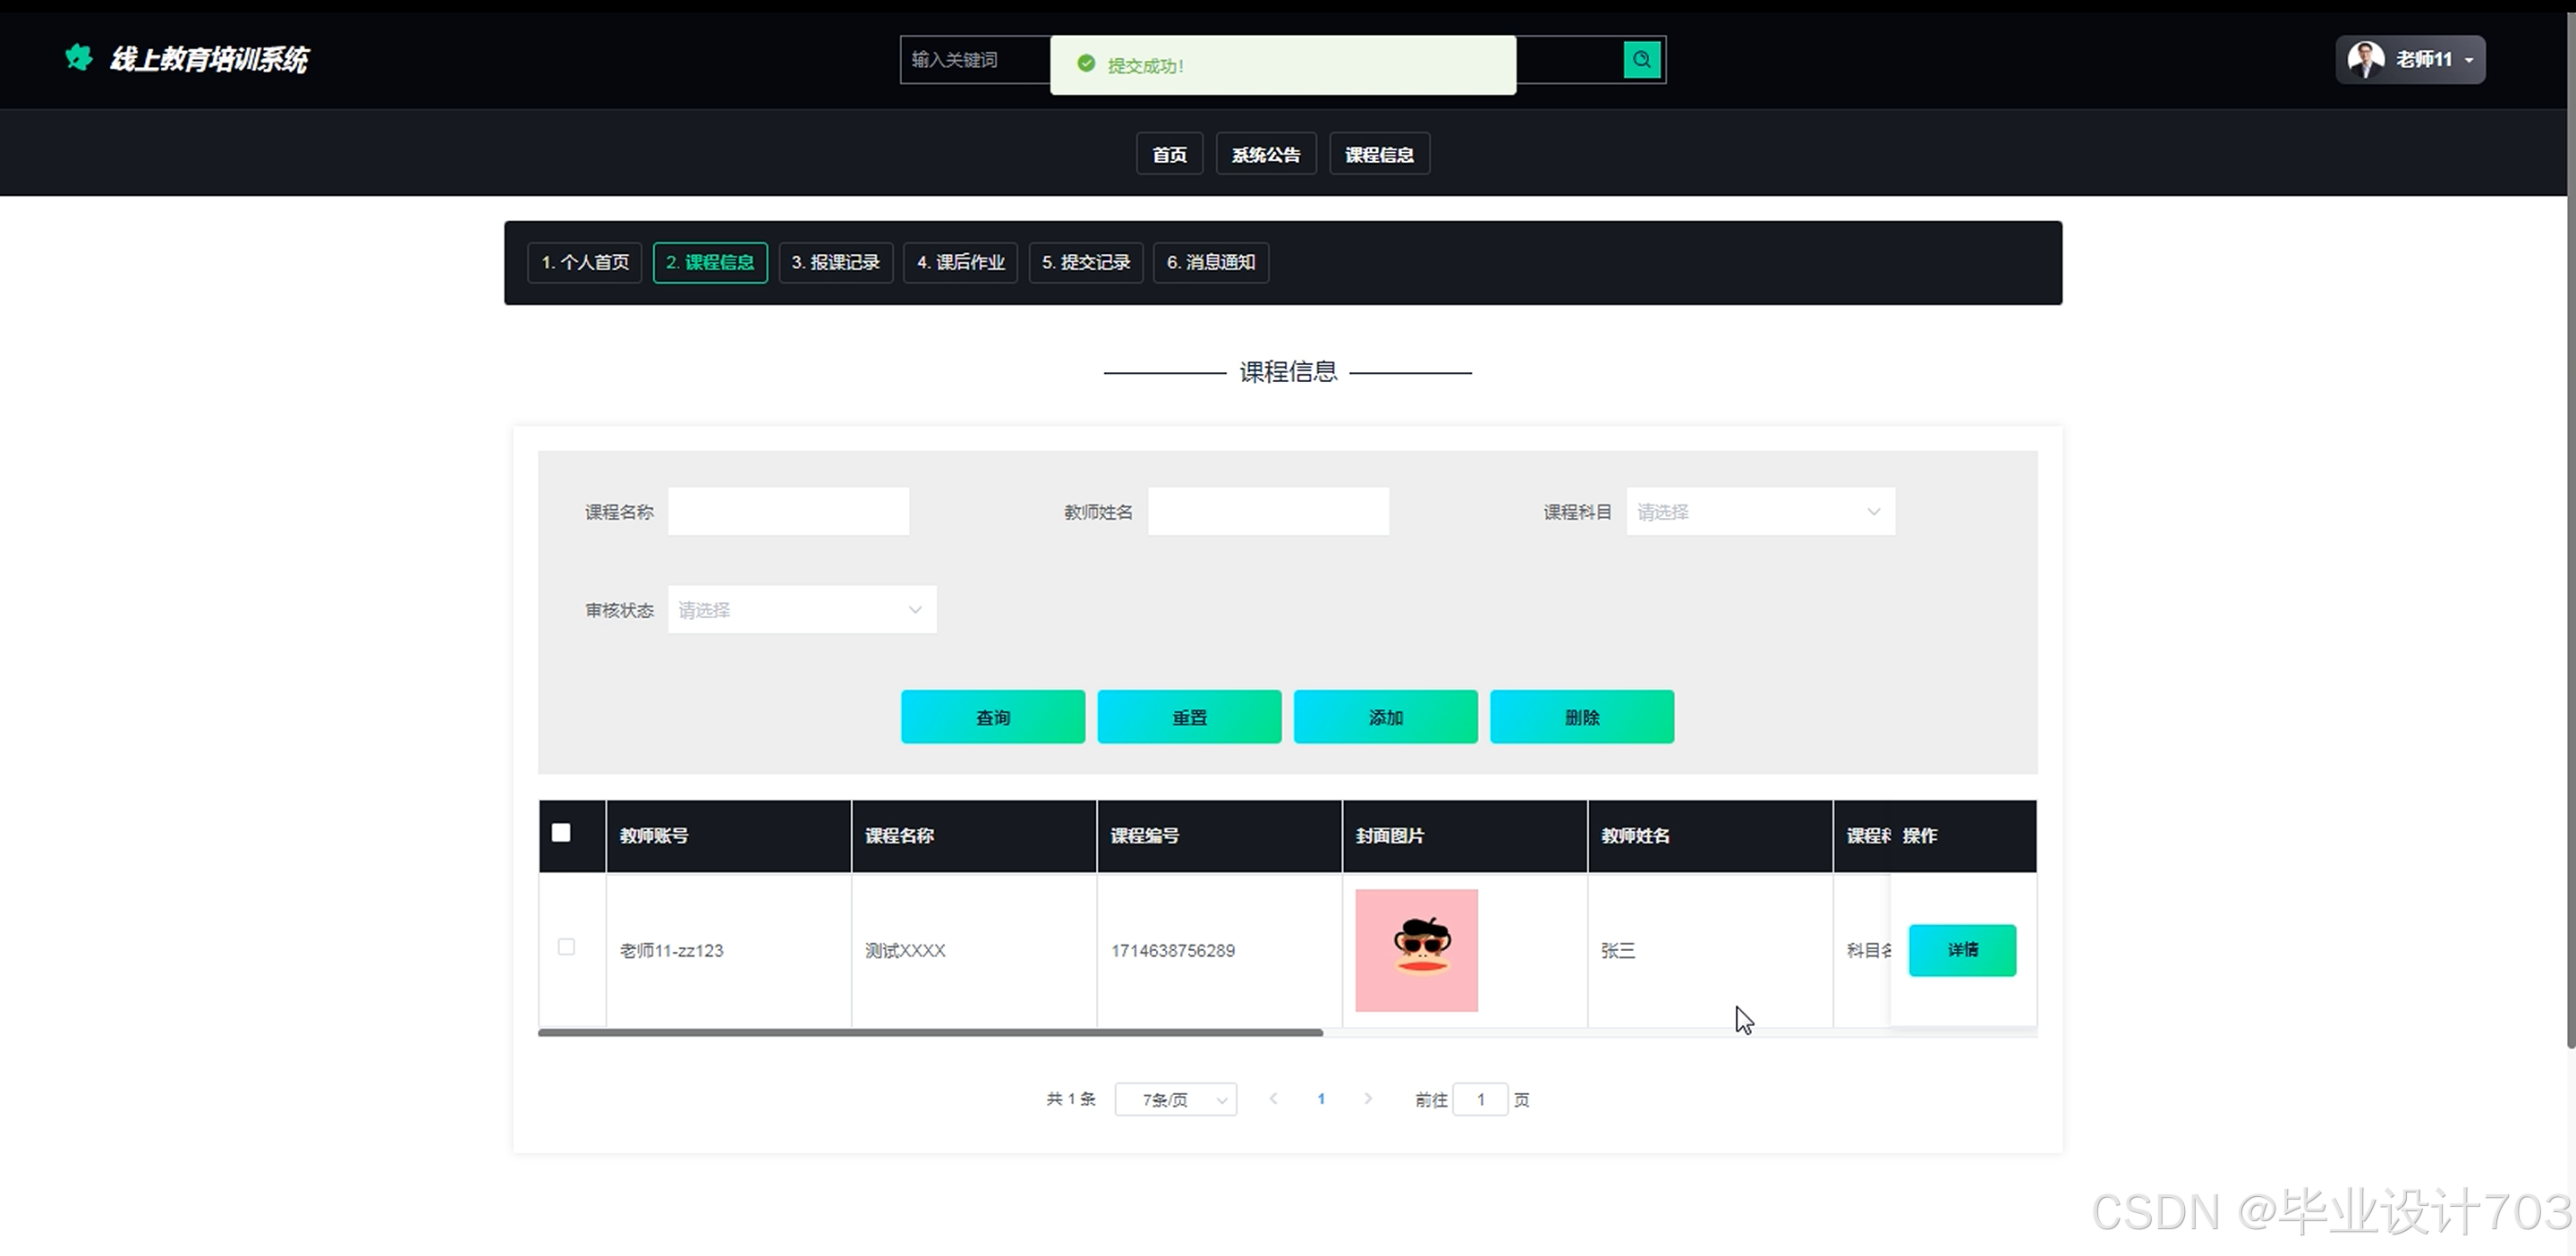
Task: Click the 课程名称 input field
Action: coord(788,512)
